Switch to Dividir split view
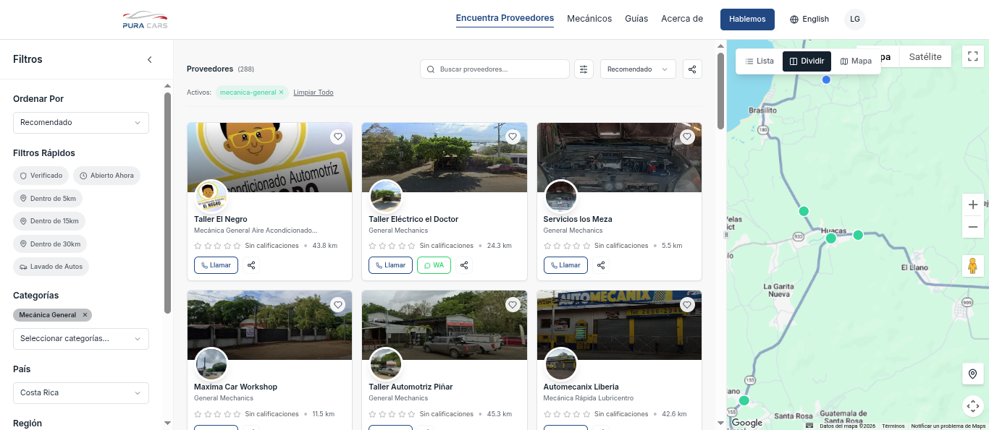 [807, 61]
